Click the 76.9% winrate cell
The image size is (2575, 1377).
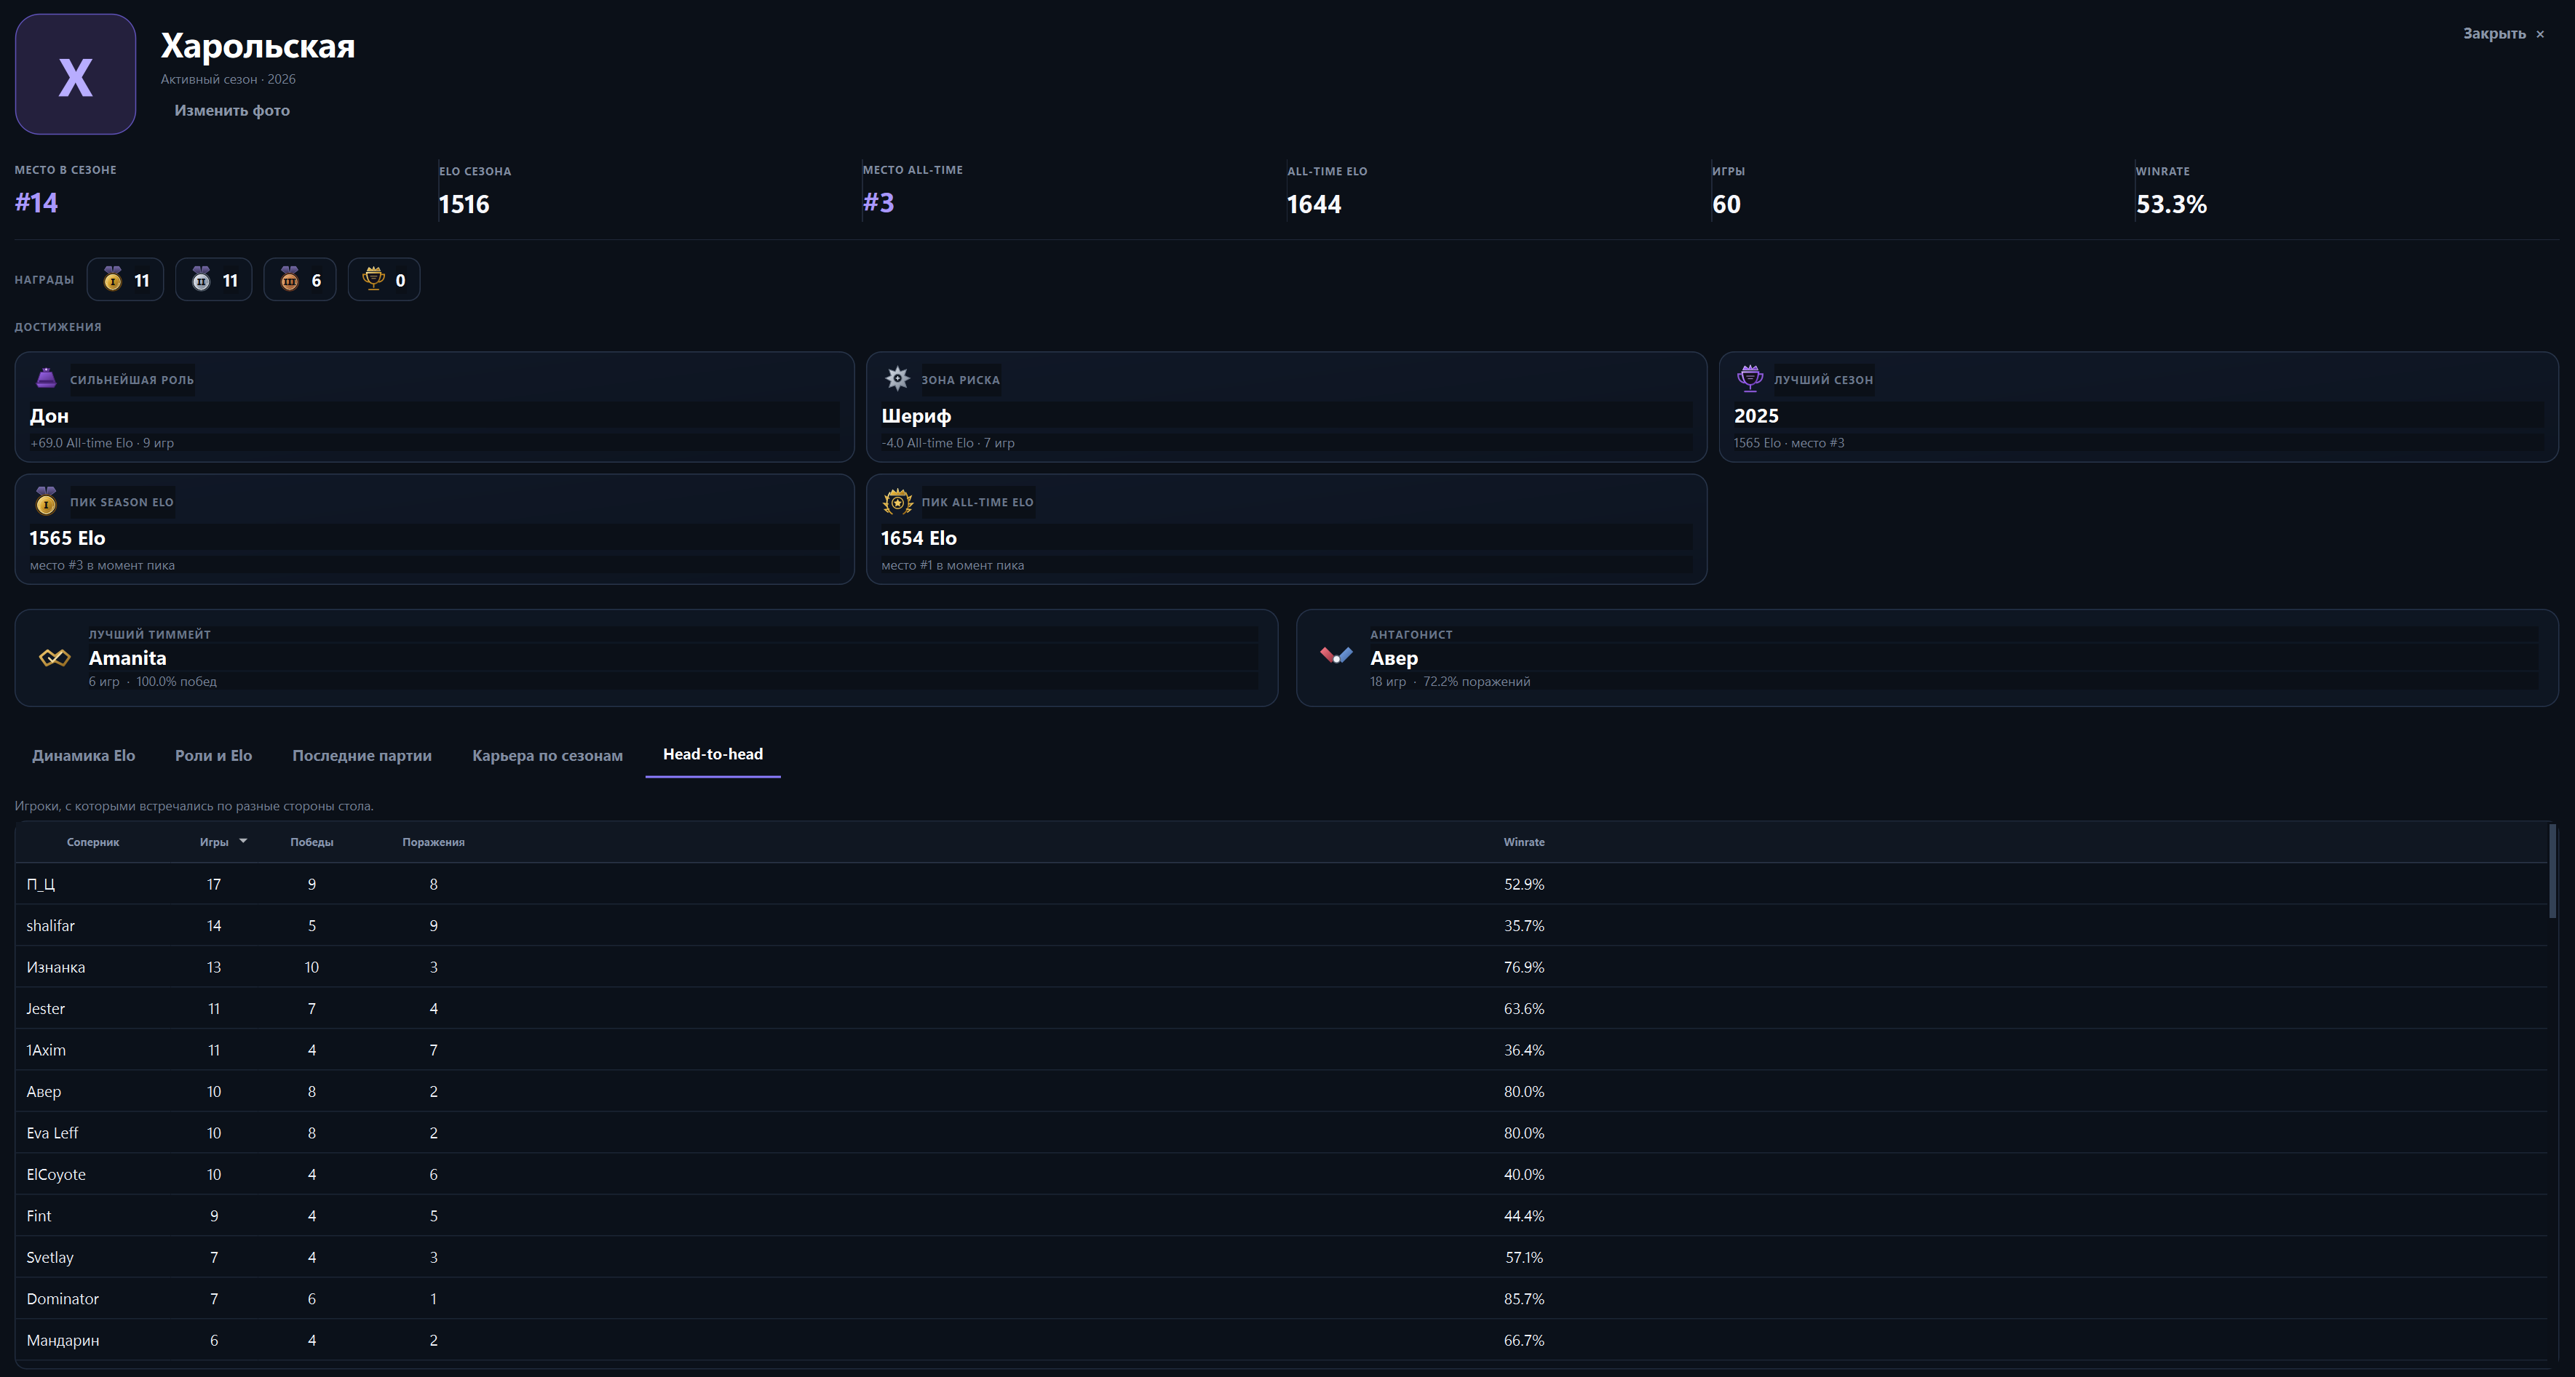(x=1525, y=967)
